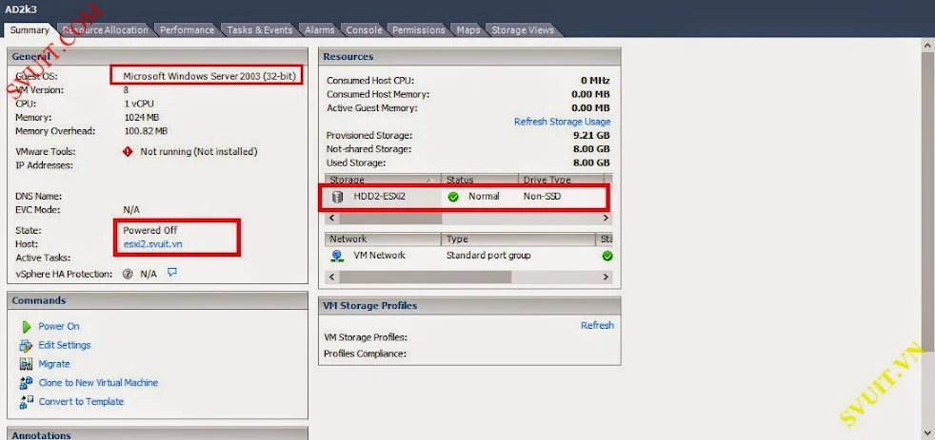935x440 pixels.
Task: Click network table left scroll arrow
Action: click(x=332, y=277)
